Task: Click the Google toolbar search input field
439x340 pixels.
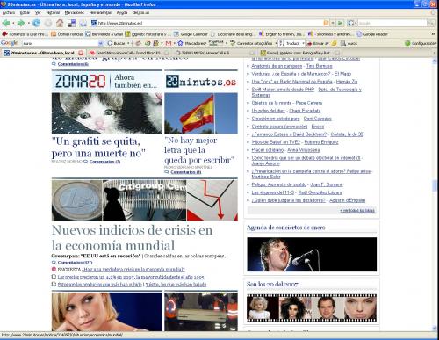Action: [x=63, y=43]
